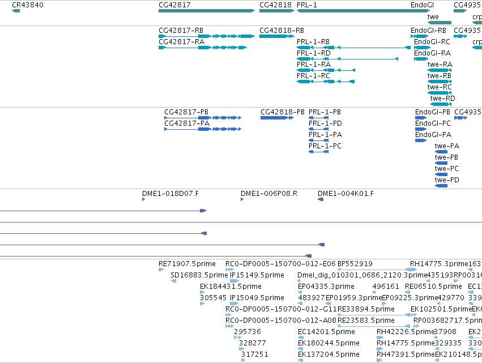Image resolution: width=482 pixels, height=363 pixels.
Task: Select the twe-PD protein feature
Action: (441, 186)
